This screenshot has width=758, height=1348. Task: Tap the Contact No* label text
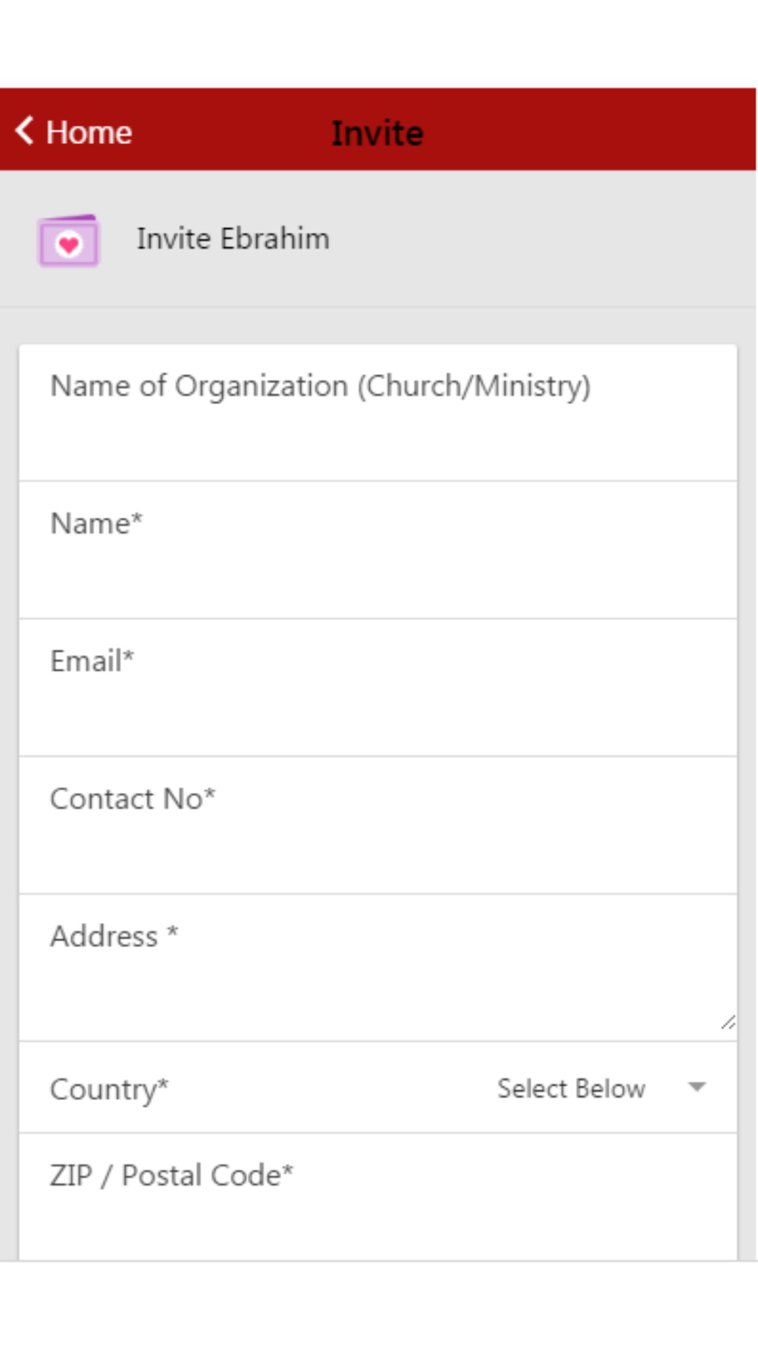(x=133, y=799)
